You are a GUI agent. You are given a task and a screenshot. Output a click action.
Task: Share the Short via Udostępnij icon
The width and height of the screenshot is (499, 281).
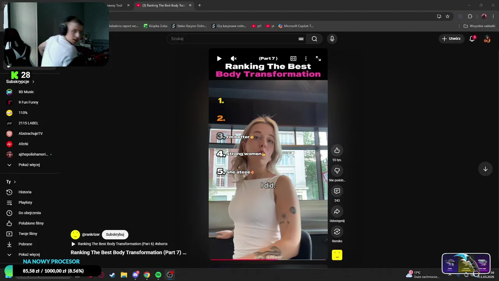[x=337, y=211]
